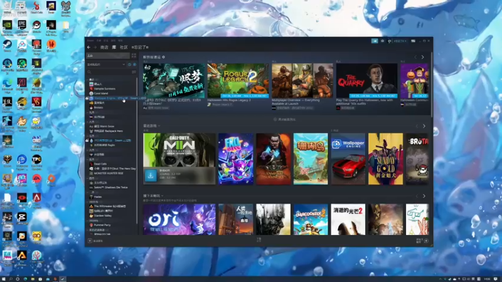The height and width of the screenshot is (282, 502).
Task: Open Big Picture mode icon in title bar
Action: (414, 41)
